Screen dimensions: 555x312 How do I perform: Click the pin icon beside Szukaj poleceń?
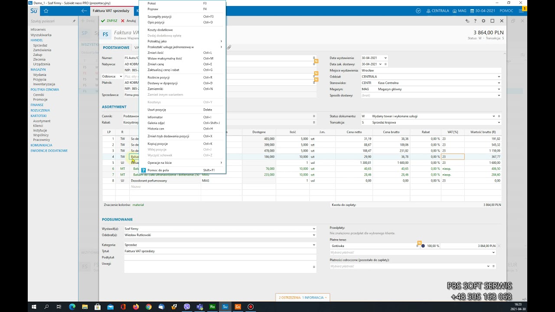coord(74,21)
